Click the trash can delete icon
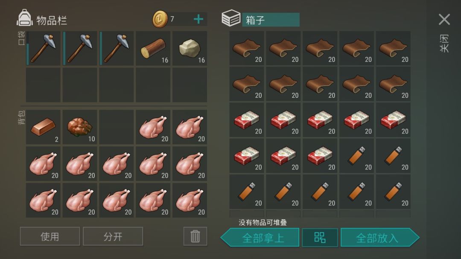The width and height of the screenshot is (461, 259). [x=195, y=236]
